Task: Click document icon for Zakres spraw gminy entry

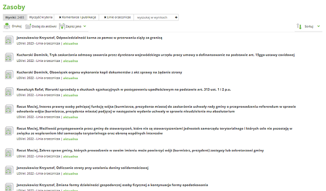Action: pos(8,153)
